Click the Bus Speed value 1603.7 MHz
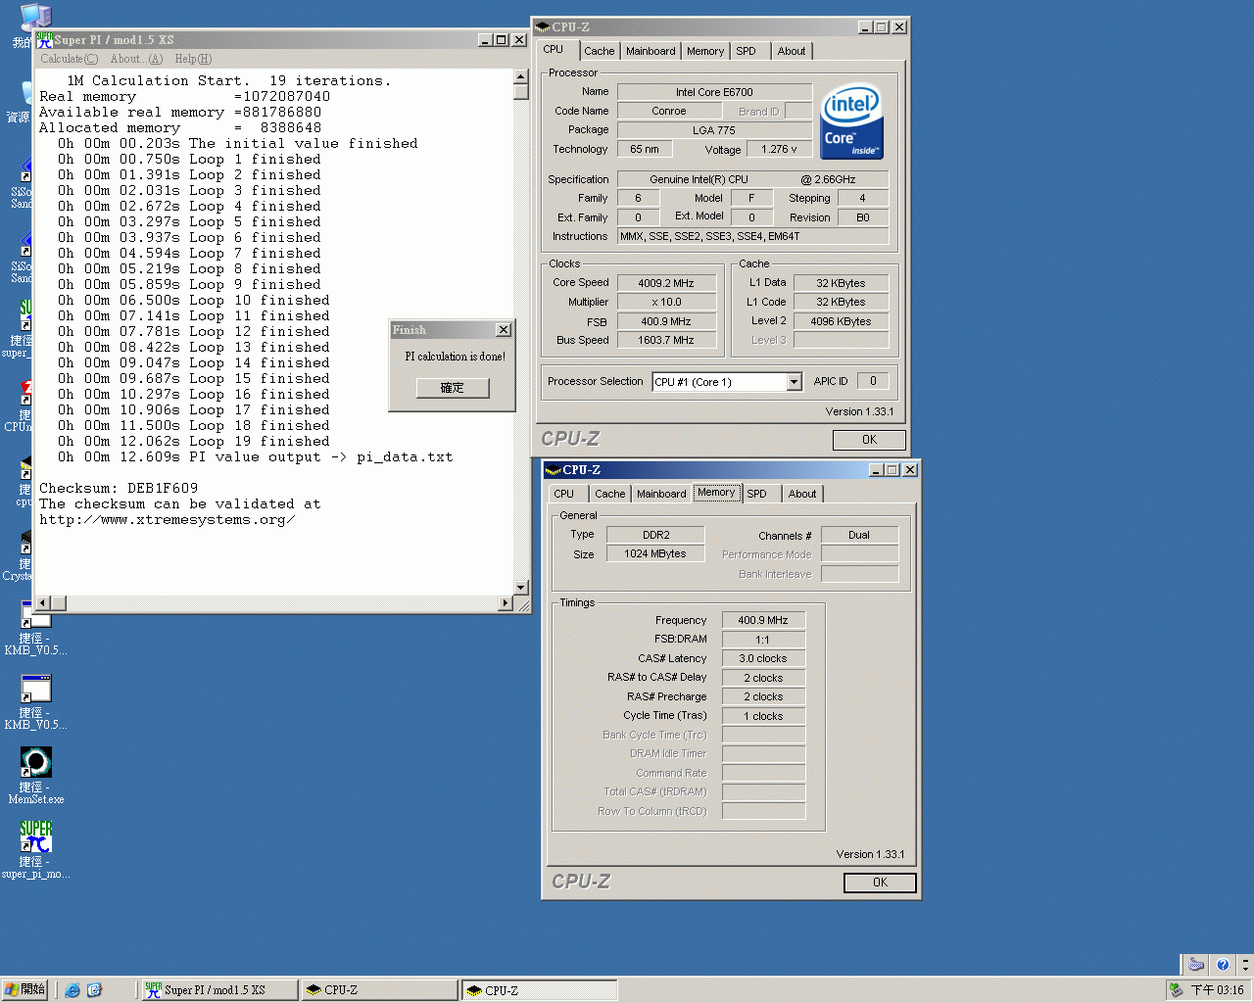 click(x=666, y=340)
